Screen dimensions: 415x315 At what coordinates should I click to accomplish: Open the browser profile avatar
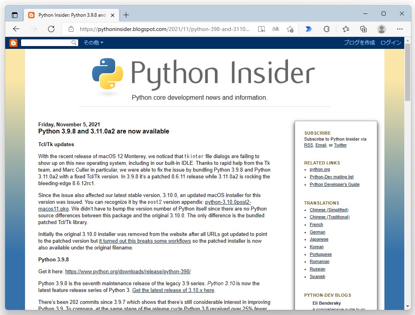point(381,29)
